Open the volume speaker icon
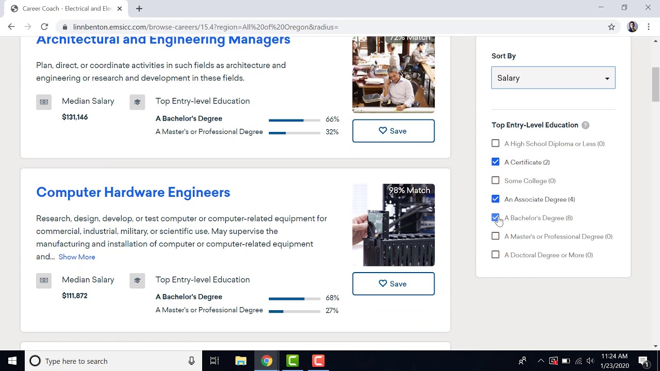Viewport: 660px width, 371px height. coord(590,361)
